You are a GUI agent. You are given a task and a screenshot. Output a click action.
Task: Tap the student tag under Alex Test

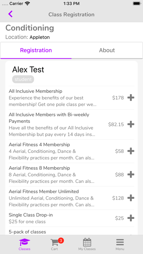point(23,79)
